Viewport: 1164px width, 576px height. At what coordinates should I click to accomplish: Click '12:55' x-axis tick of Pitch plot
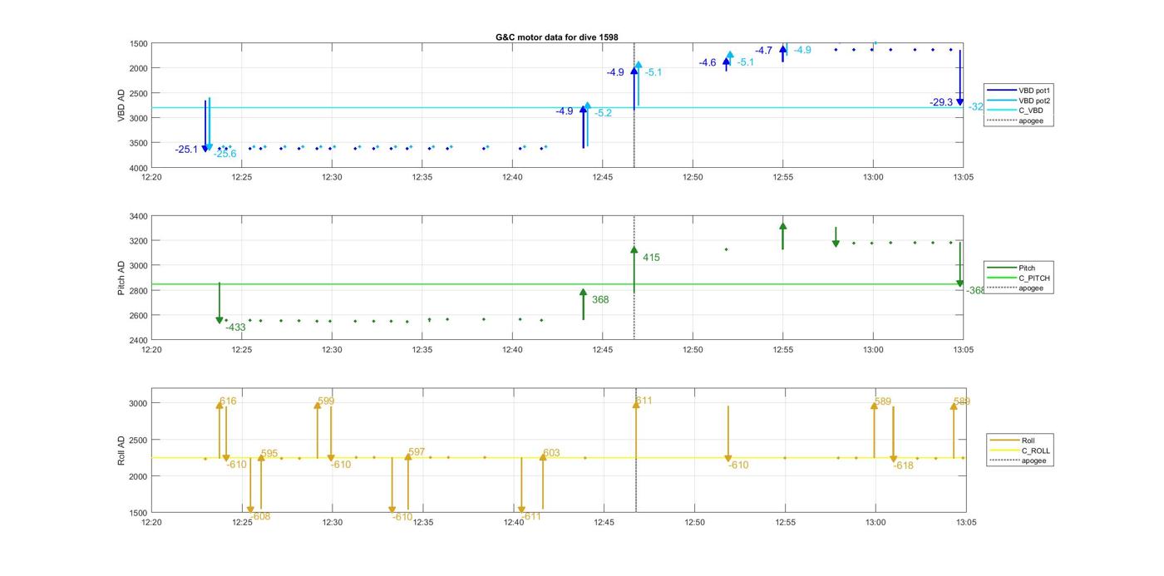[783, 350]
